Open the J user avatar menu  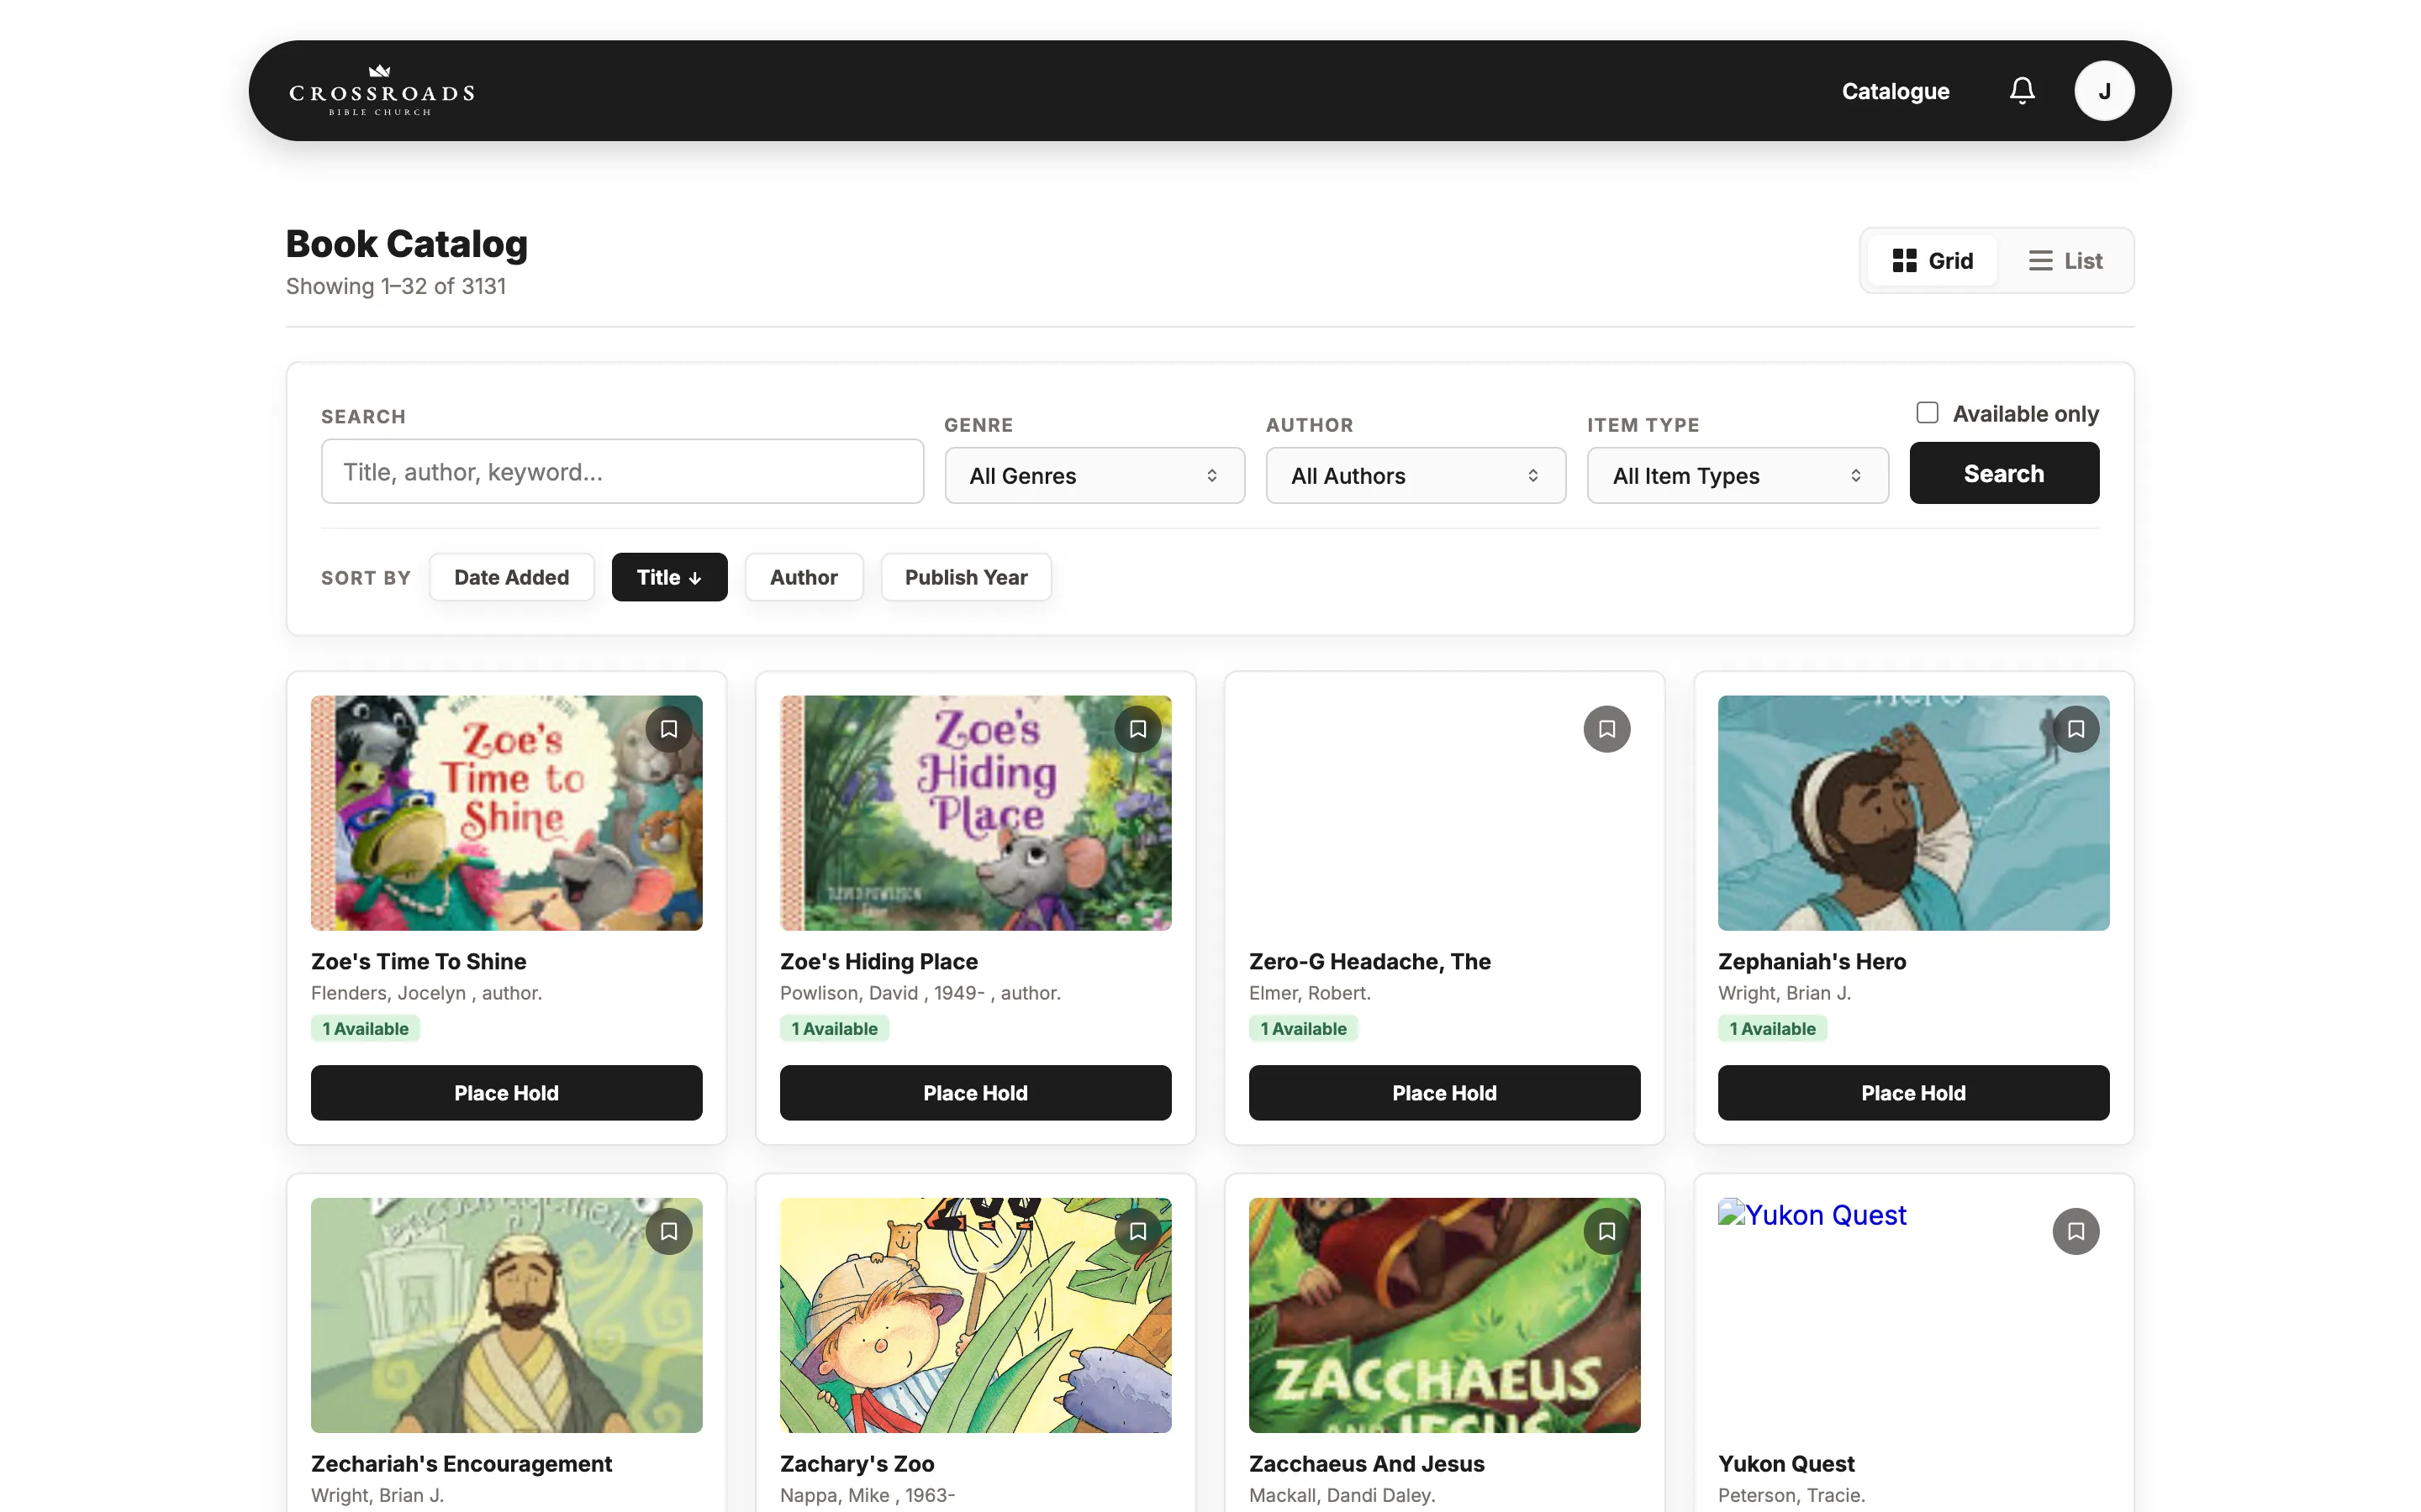pyautogui.click(x=2104, y=91)
